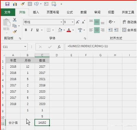Screen dimensions: 137x130
Task: Toggle Bold formatting
Action: point(26,30)
